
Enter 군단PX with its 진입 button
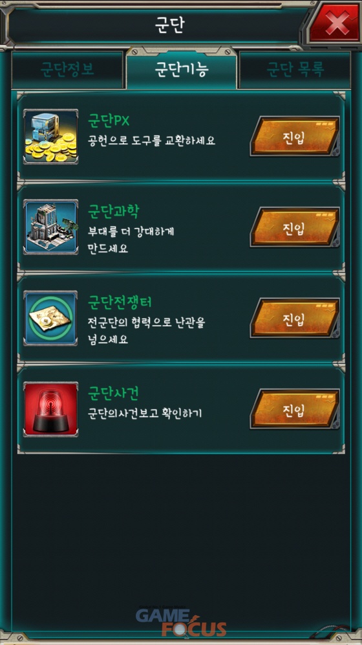pos(295,137)
